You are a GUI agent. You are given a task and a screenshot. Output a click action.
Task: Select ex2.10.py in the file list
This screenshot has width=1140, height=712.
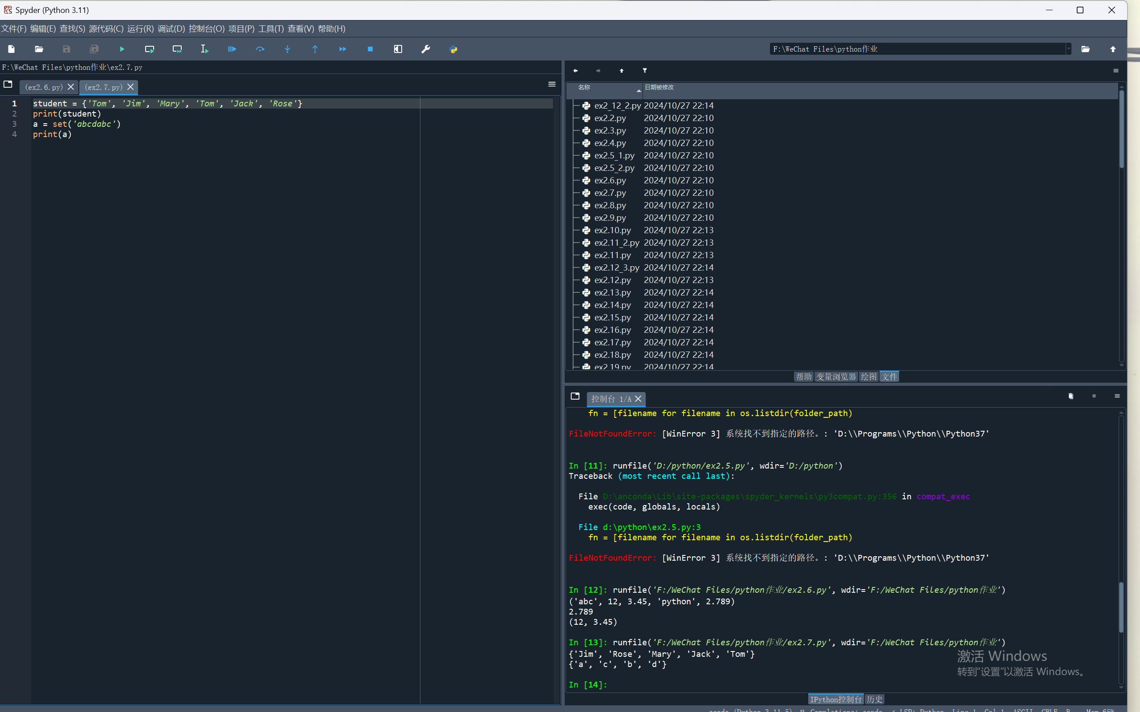point(612,230)
